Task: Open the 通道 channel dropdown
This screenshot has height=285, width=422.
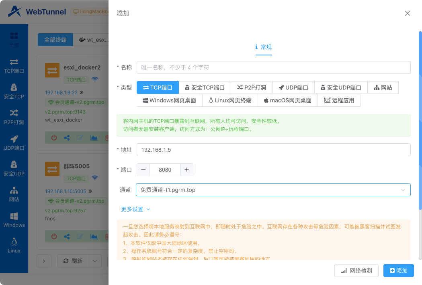Action: pos(273,190)
